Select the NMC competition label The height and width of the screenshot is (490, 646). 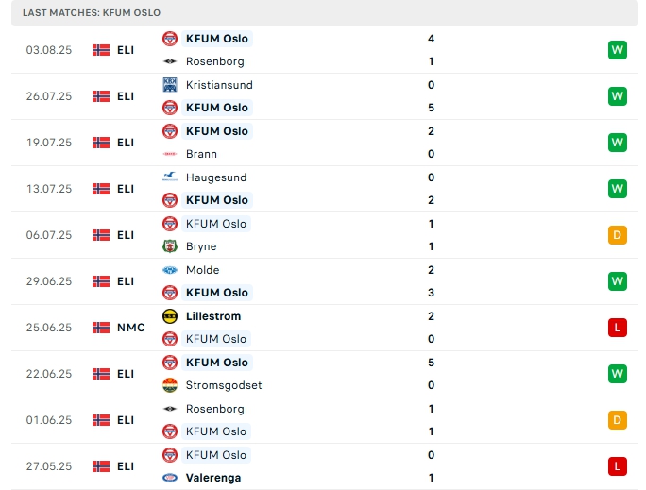pyautogui.click(x=131, y=328)
